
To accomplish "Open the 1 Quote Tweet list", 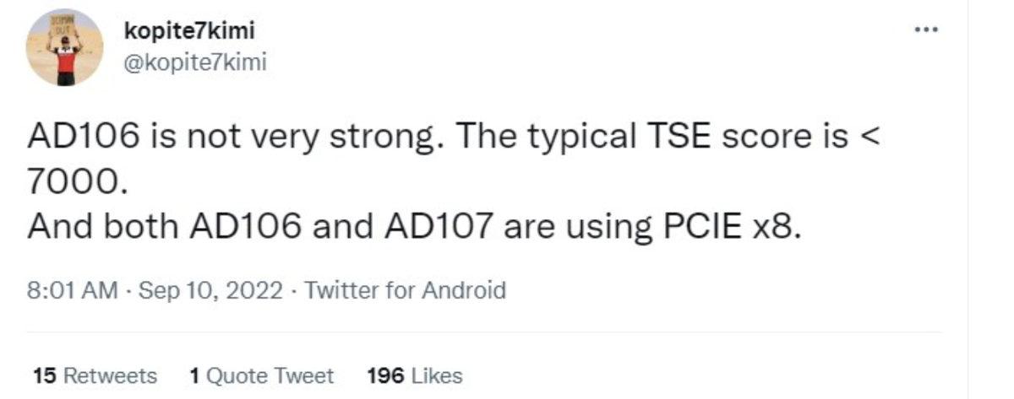I will pyautogui.click(x=262, y=375).
